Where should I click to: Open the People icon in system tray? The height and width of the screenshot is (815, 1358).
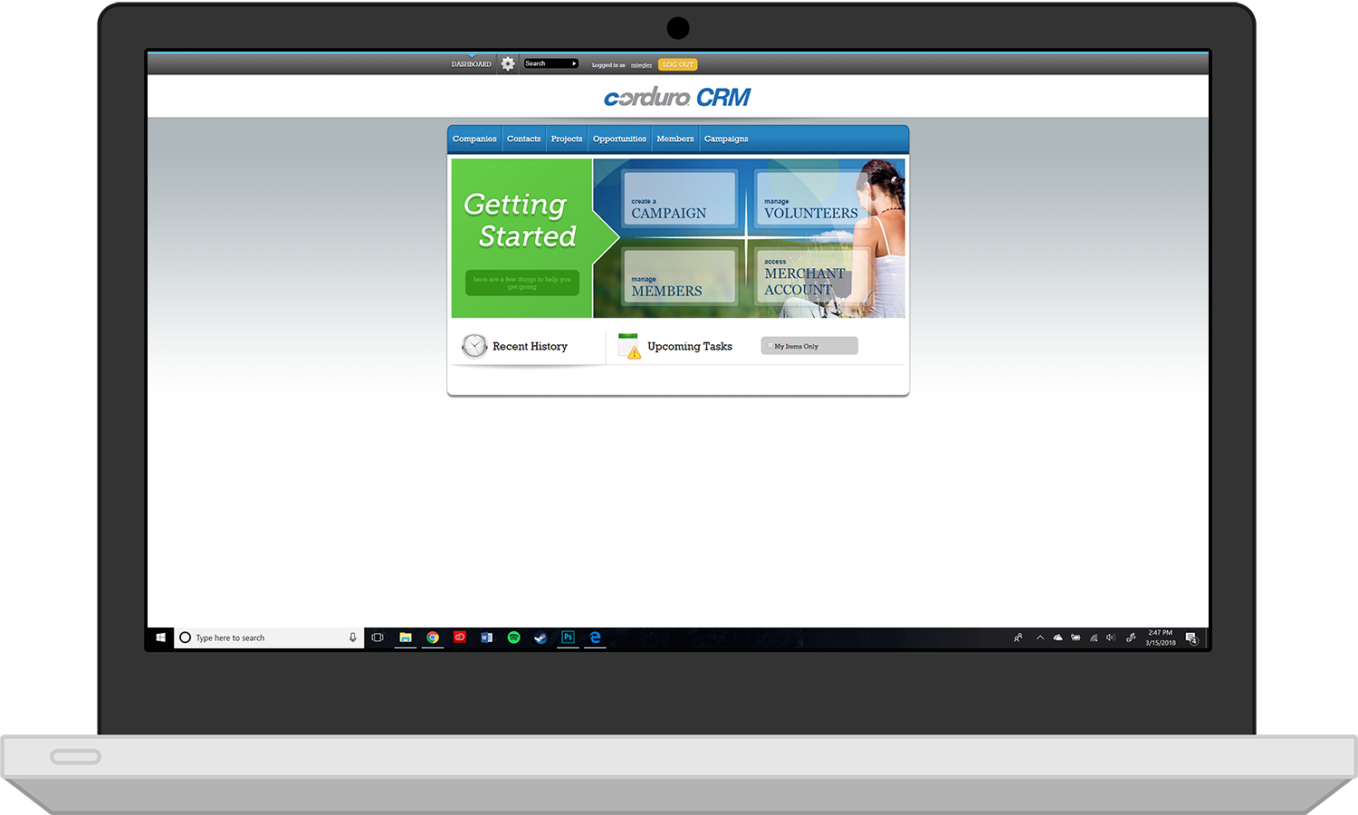point(1018,638)
